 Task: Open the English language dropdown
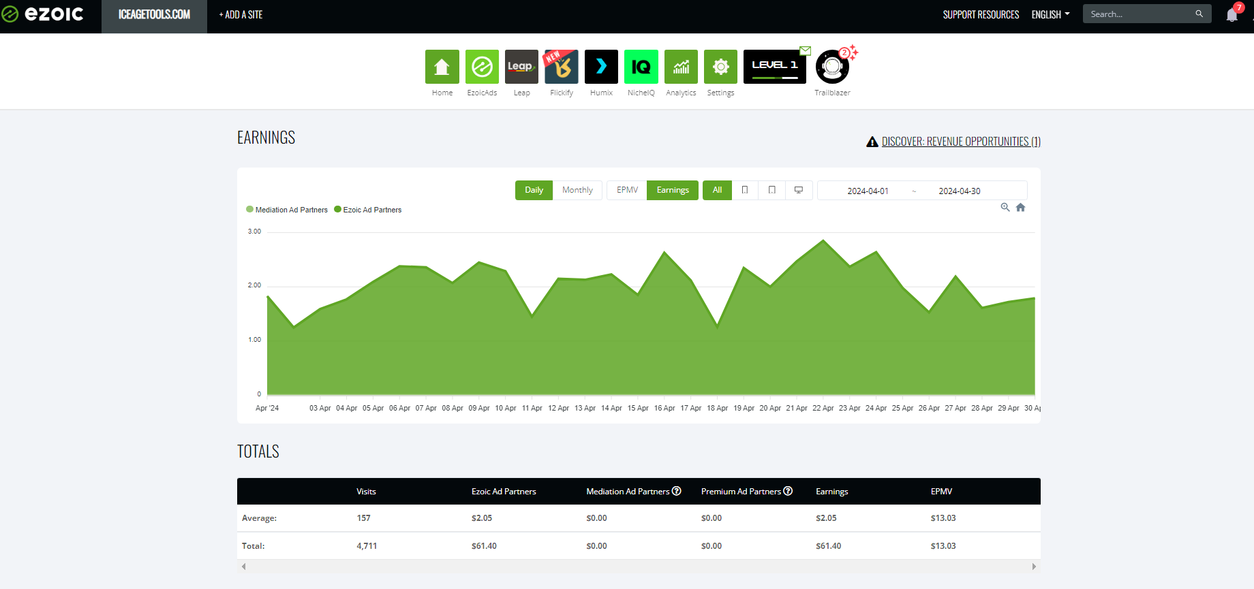1050,14
